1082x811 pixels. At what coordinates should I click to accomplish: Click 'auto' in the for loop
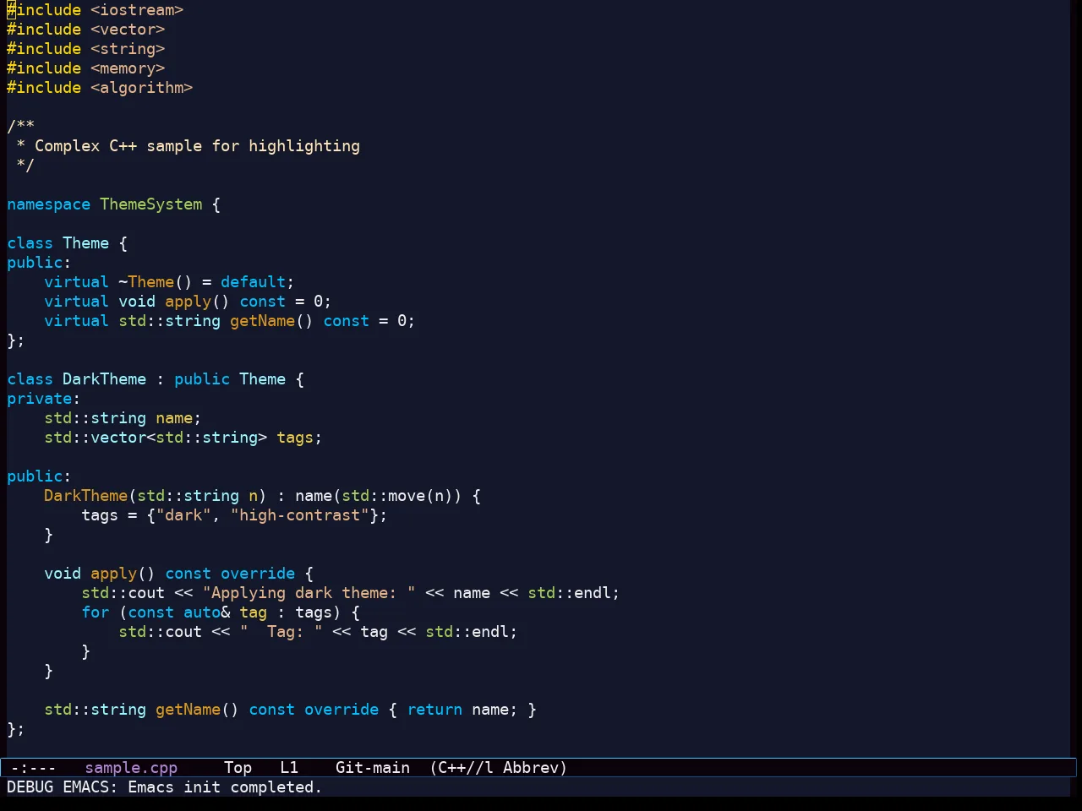[202, 612]
